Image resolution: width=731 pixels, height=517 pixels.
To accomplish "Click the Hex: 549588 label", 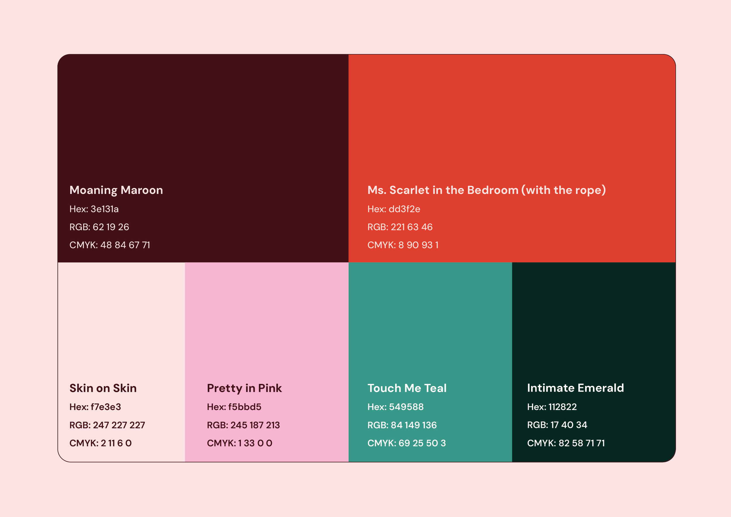I will point(395,407).
